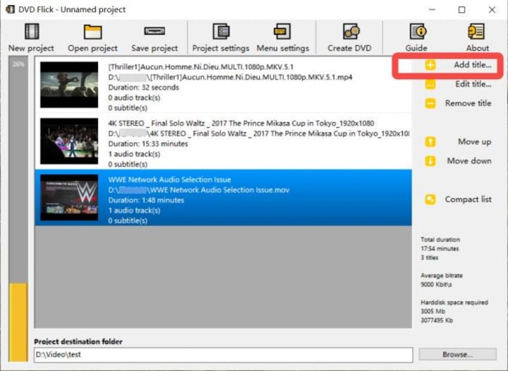Click 'Duration: 32 seconds' text
Screen dimensions: 508x371
coord(143,87)
